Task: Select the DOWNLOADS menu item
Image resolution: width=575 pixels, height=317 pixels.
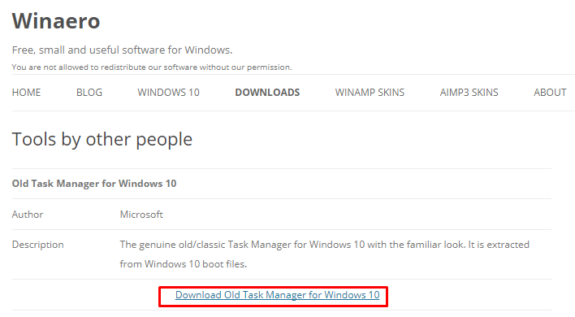Action: click(x=267, y=93)
